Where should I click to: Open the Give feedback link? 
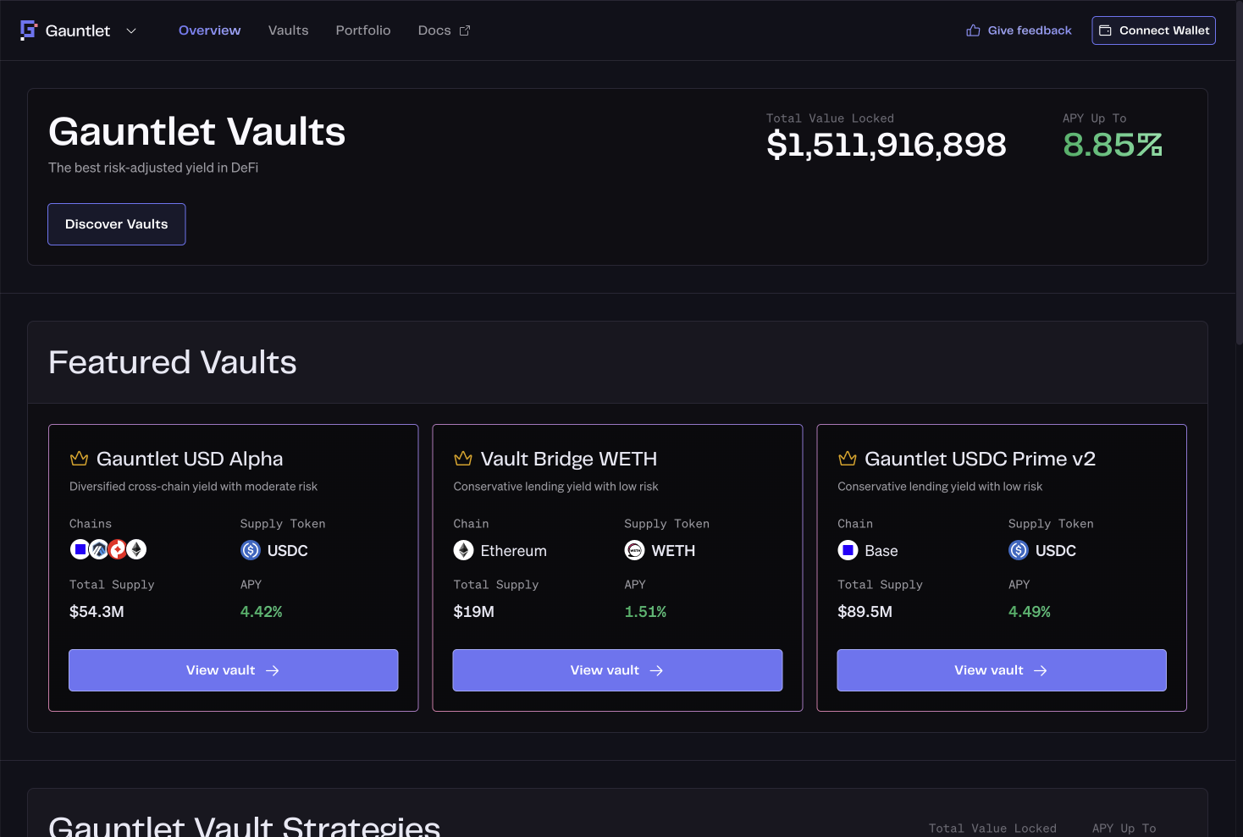(1019, 30)
